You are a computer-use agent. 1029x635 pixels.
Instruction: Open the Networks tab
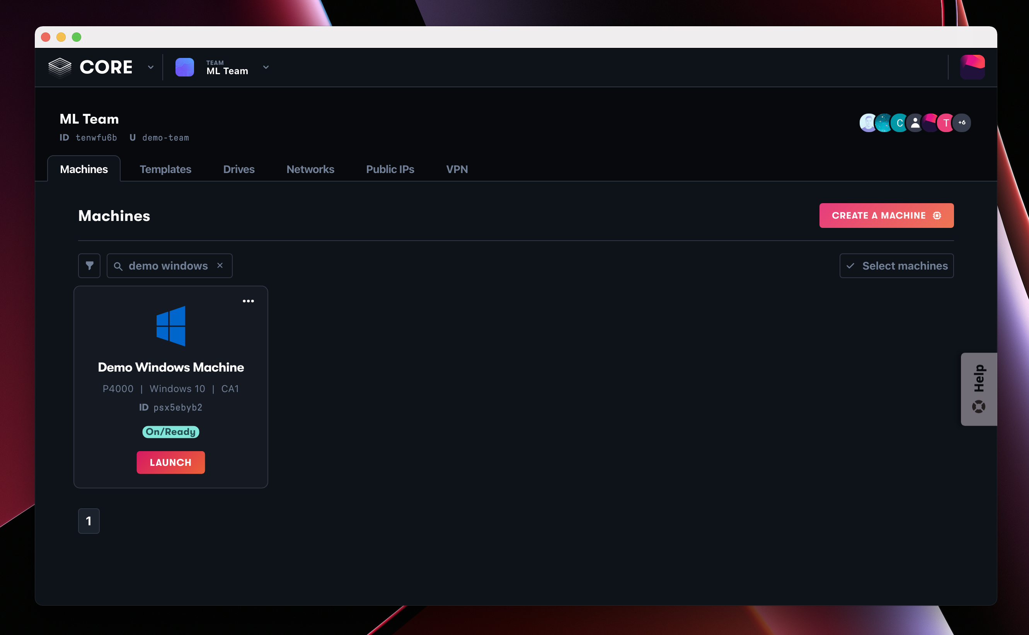(310, 169)
